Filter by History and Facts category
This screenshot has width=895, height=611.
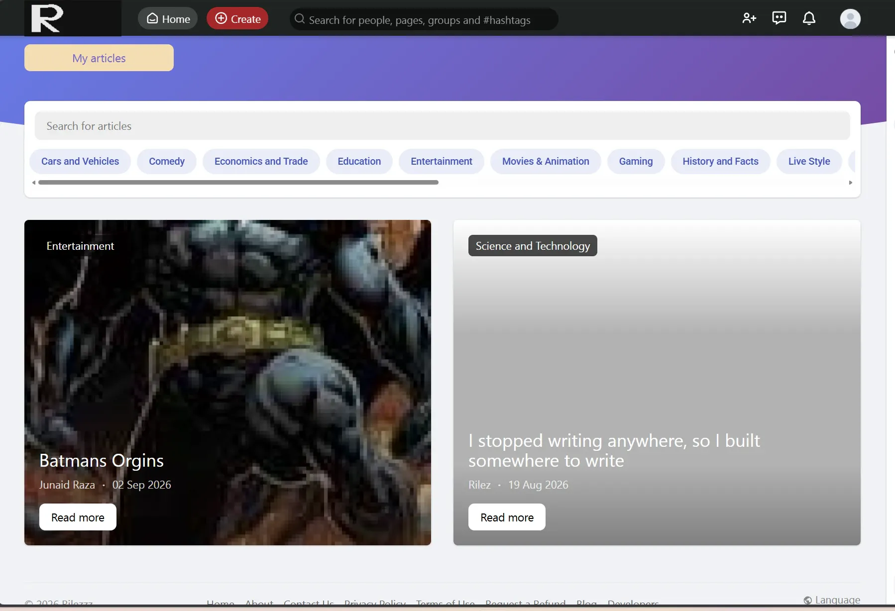click(x=720, y=161)
